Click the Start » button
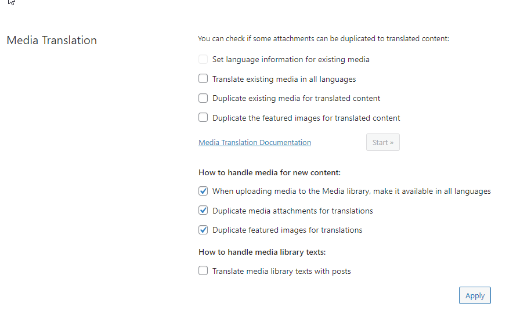Image resolution: width=513 pixels, height=318 pixels. pyautogui.click(x=383, y=142)
